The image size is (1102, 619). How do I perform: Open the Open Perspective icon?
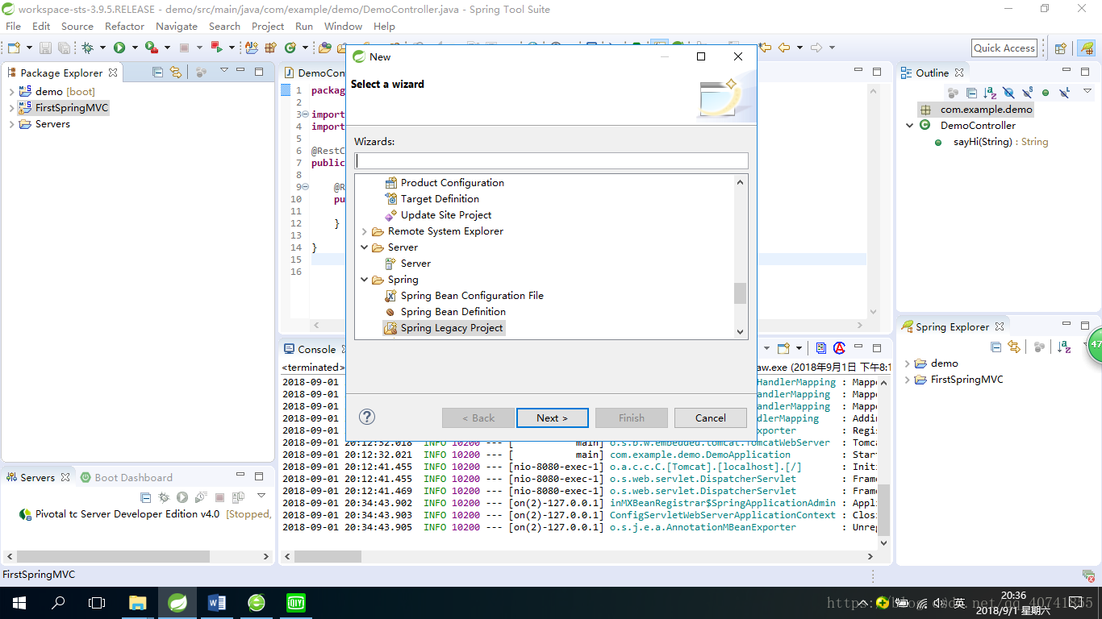tap(1061, 48)
